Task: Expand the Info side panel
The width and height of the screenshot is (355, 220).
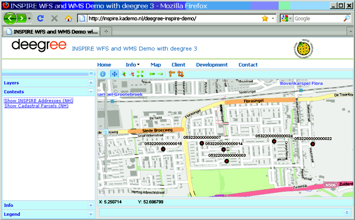Action: coord(91,205)
